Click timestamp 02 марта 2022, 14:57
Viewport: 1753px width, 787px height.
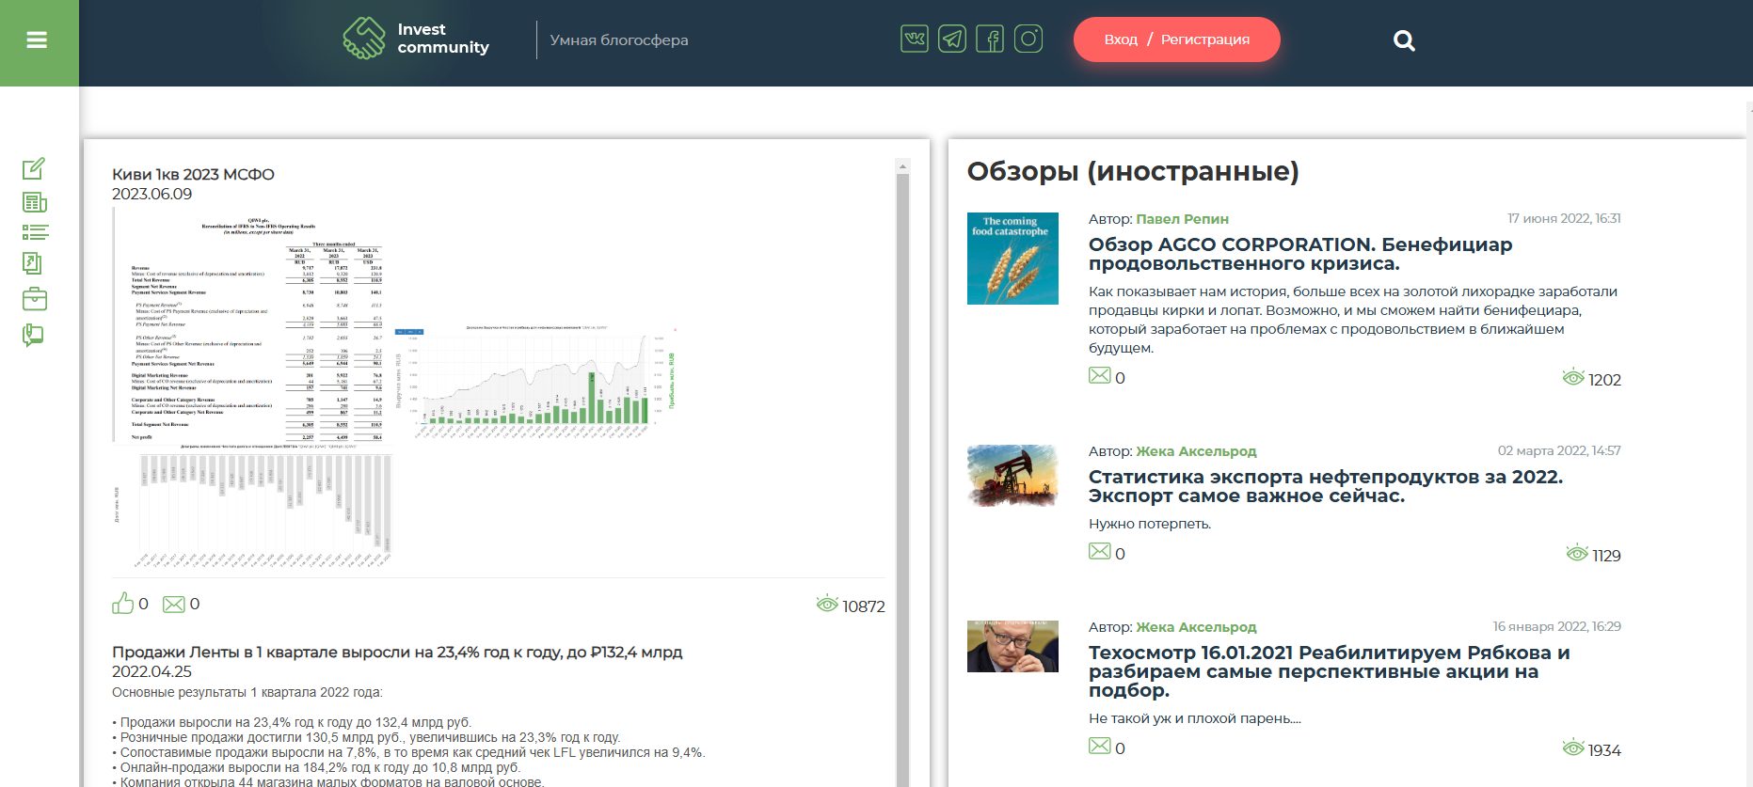1559,450
